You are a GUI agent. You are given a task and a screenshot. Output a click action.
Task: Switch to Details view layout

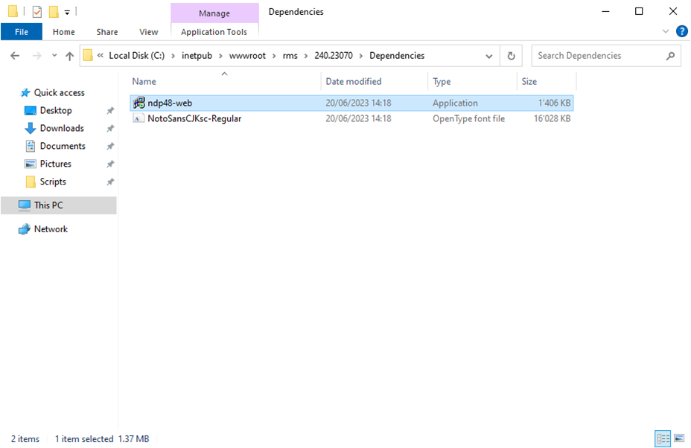pos(663,439)
